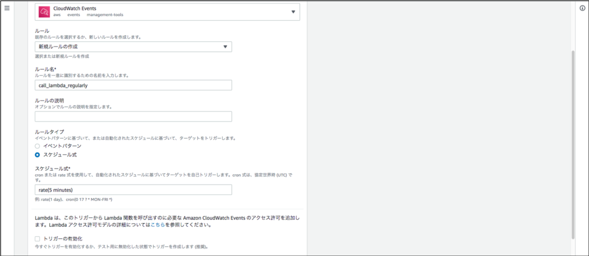Open the 新規ルールの作成 rule dropdown
The width and height of the screenshot is (589, 256).
133,47
